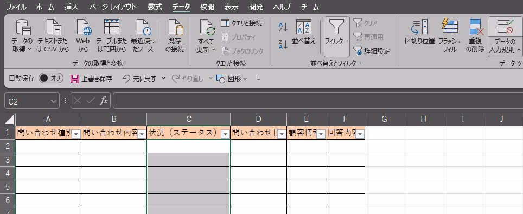Open quick access toolbar customize arrow
The image size is (523, 214).
point(258,79)
